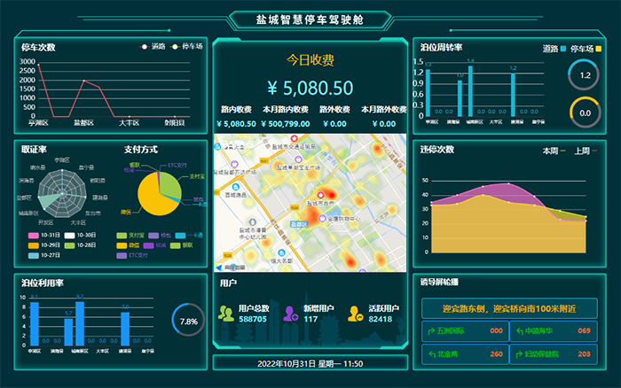Screen dimensions: 621x388
Task: Click the yellow active users icon
Action: pyautogui.click(x=355, y=313)
